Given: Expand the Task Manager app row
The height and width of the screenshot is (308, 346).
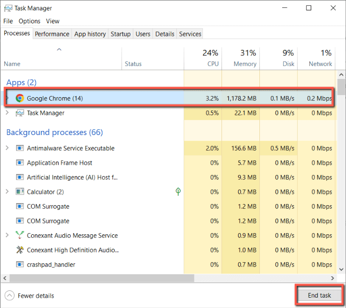Looking at the screenshot, I should point(7,113).
